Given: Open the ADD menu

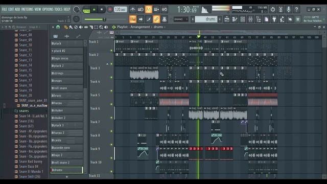Looking at the screenshot, I should point(17,9).
